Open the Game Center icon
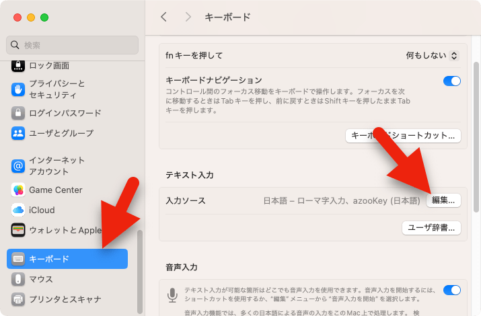 (x=18, y=190)
